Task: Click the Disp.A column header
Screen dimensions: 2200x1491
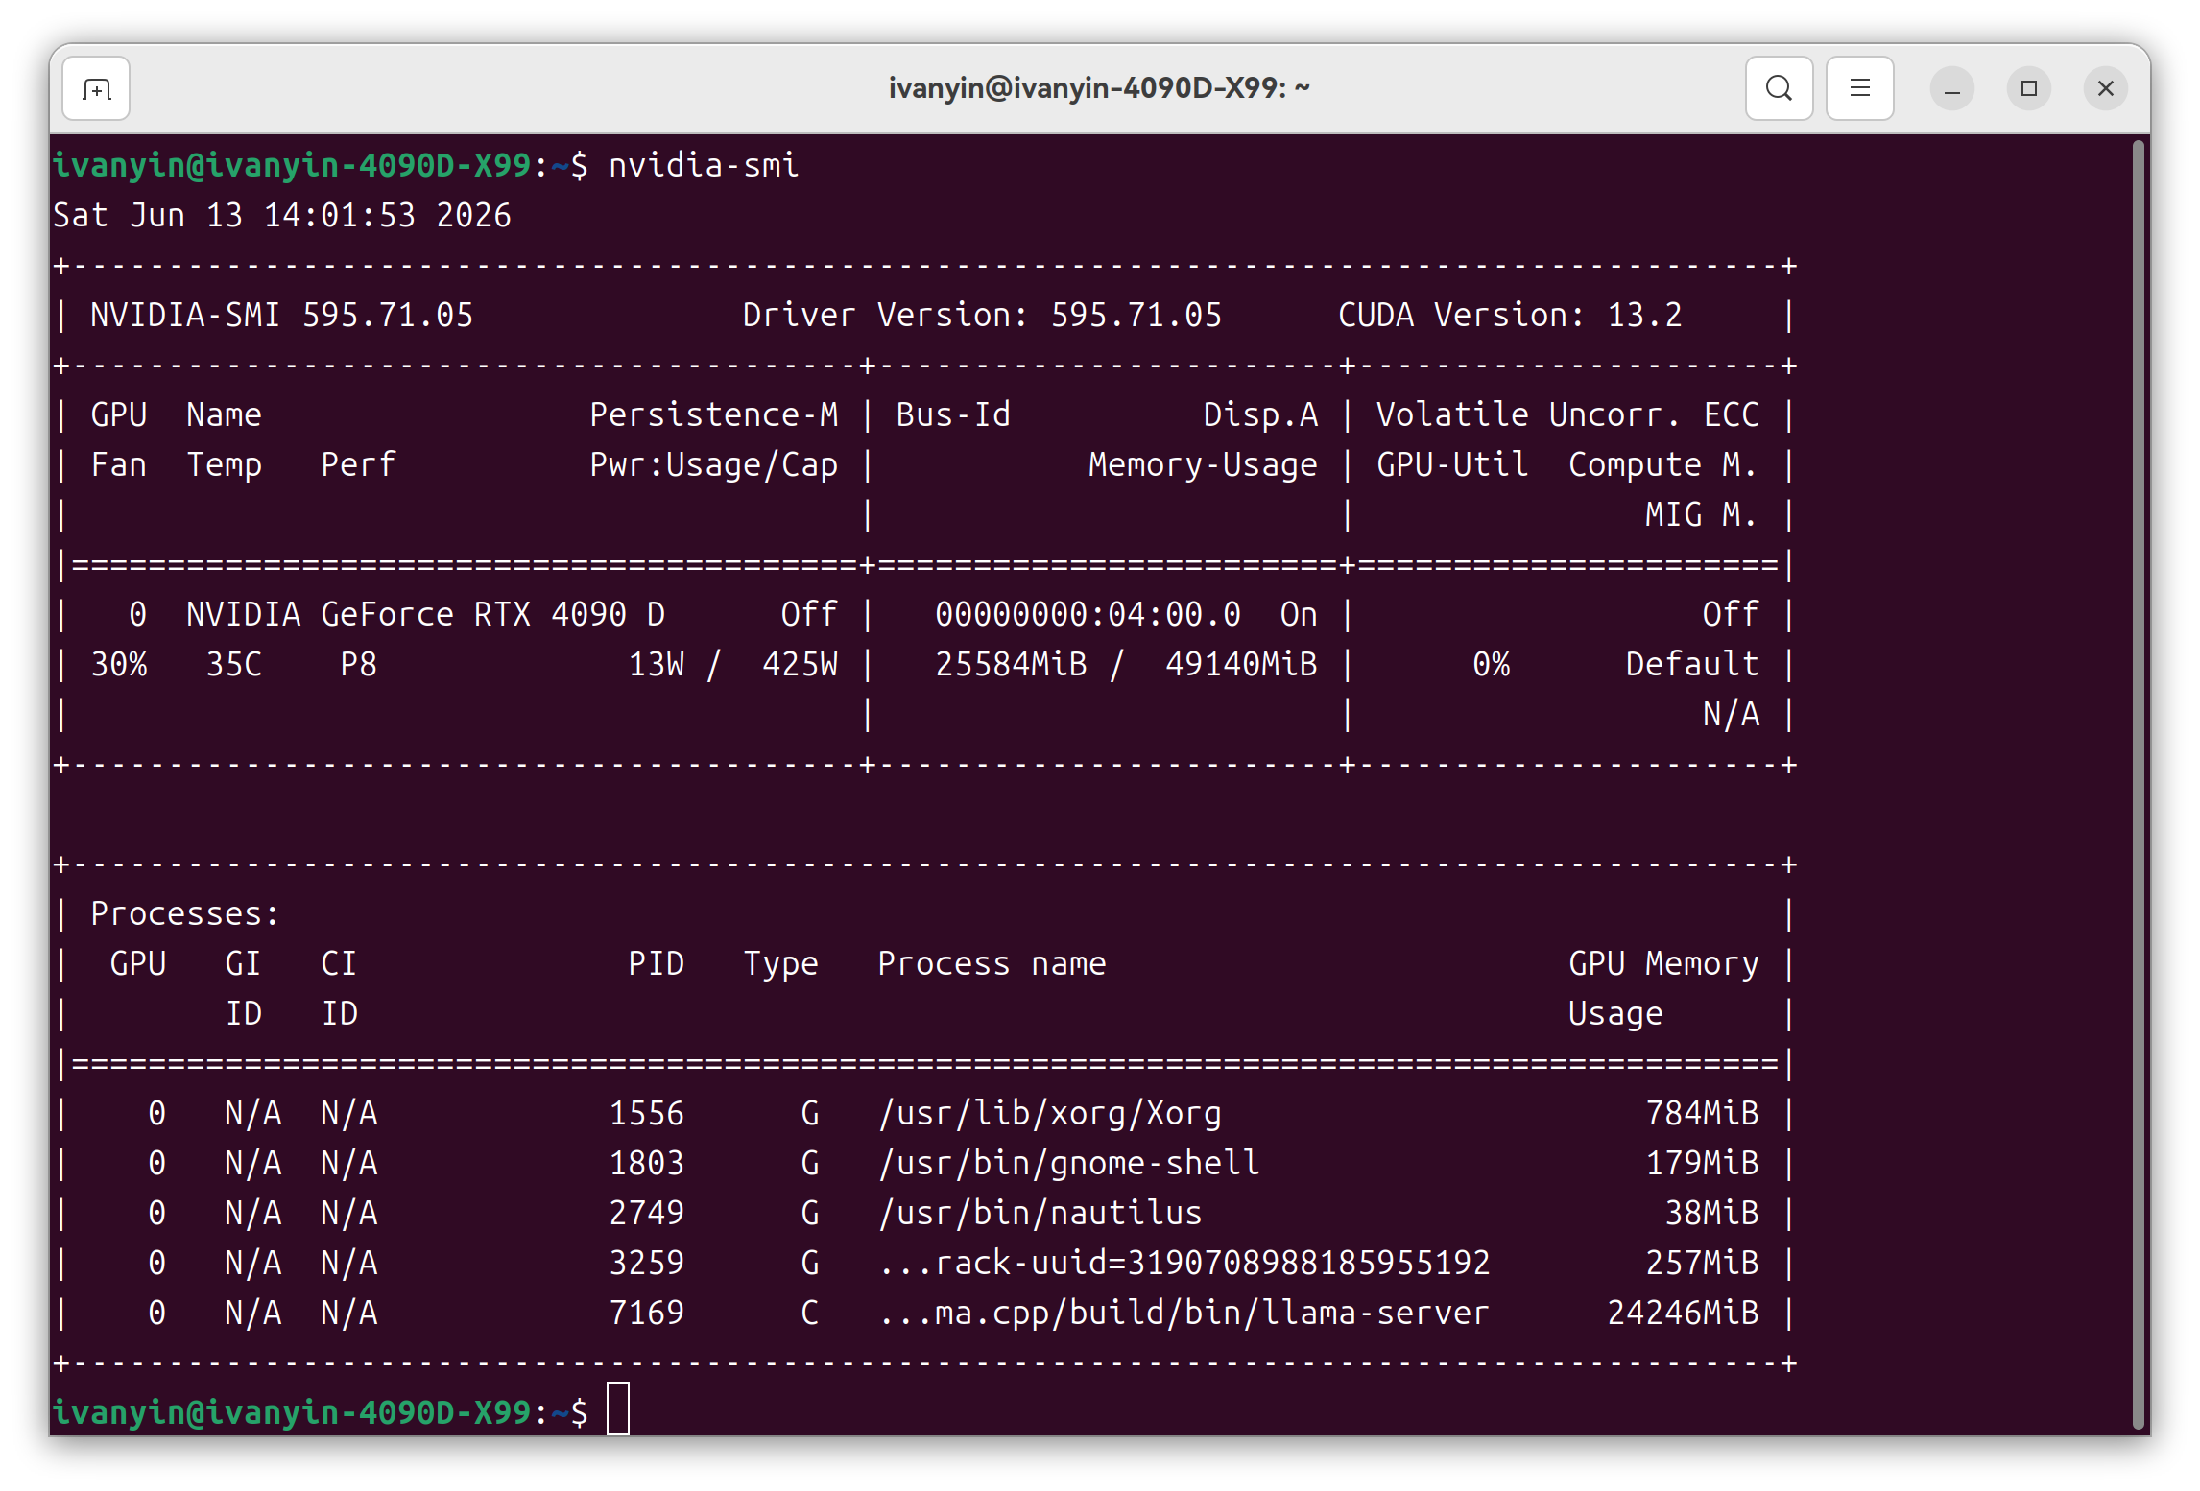Action: point(1260,414)
